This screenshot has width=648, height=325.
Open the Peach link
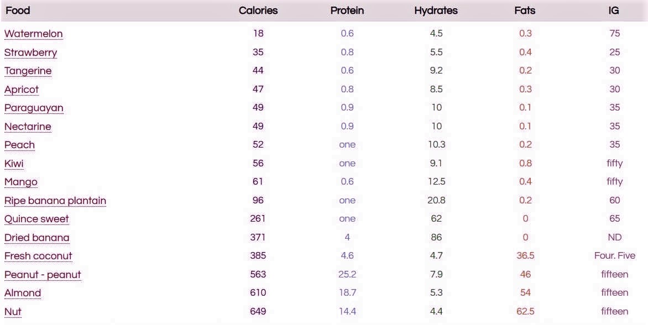[x=19, y=145]
